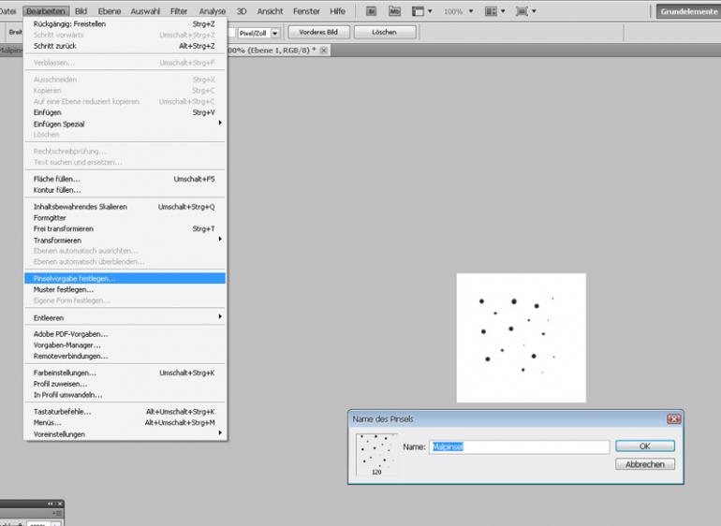Choose Kontur füllen…
Screen dimensions: 721x526
pos(125,190)
